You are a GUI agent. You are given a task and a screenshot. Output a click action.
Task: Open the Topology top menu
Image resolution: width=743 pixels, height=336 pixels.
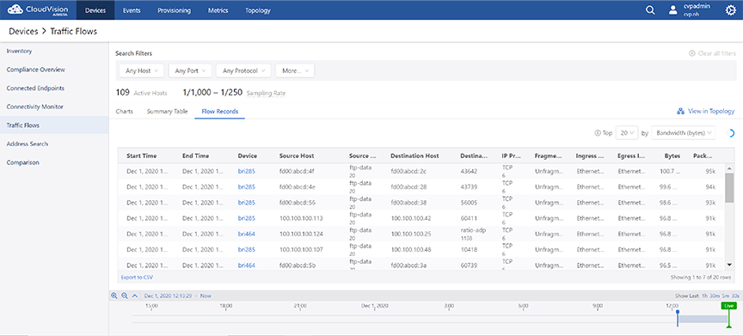pos(258,10)
